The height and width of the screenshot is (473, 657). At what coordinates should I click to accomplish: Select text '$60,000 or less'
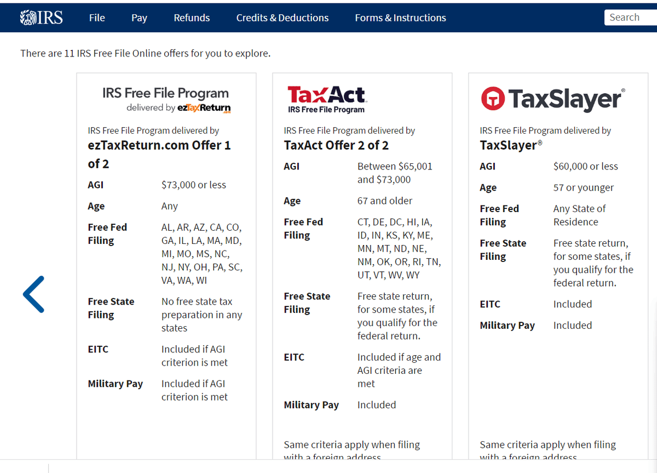click(x=585, y=166)
